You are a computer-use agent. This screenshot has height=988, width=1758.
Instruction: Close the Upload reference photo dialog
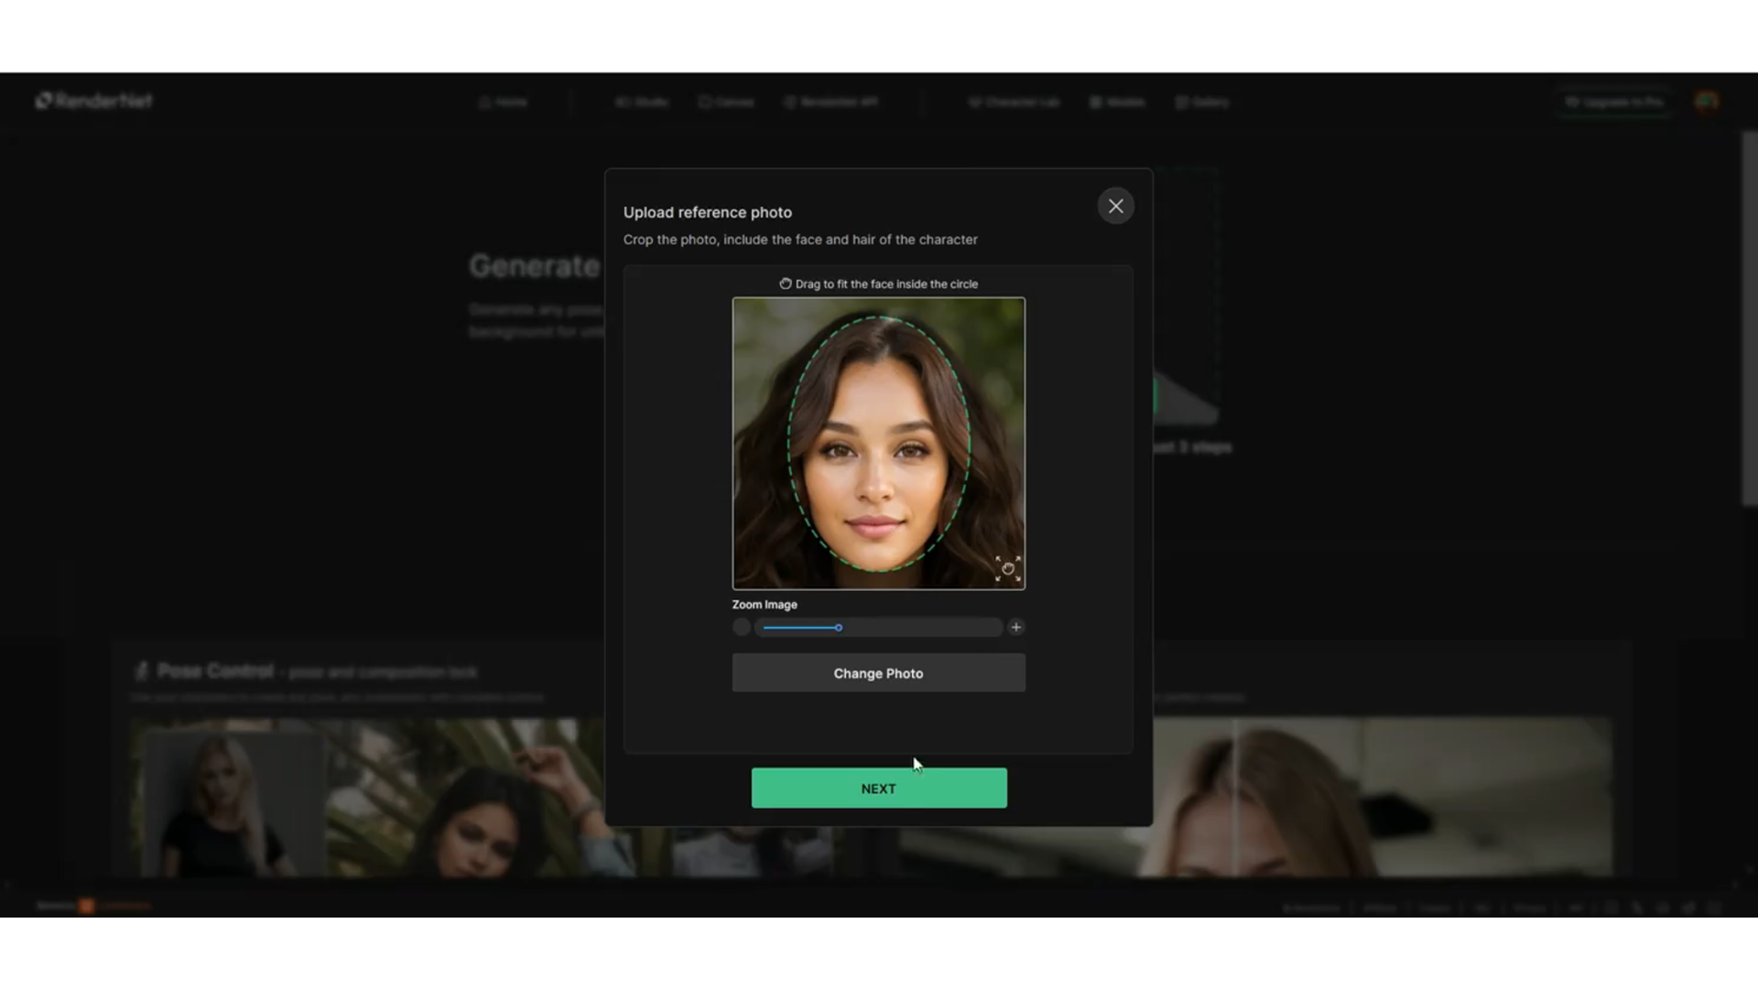pyautogui.click(x=1115, y=206)
